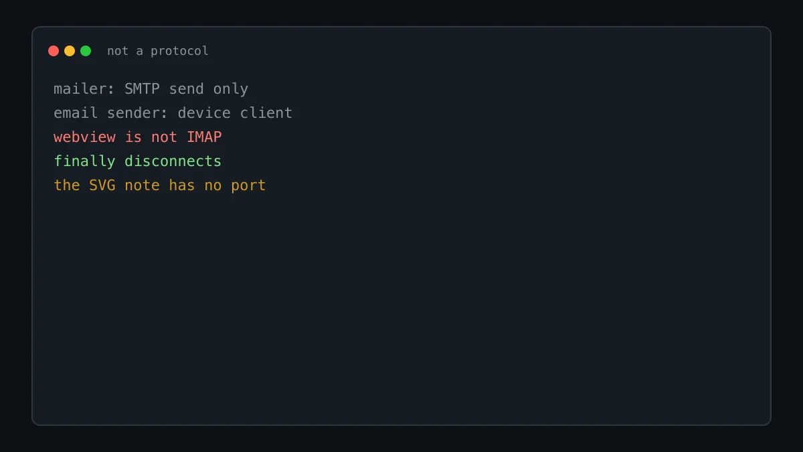Click the empty terminal area below the output
The width and height of the screenshot is (803, 452).
coord(401,308)
